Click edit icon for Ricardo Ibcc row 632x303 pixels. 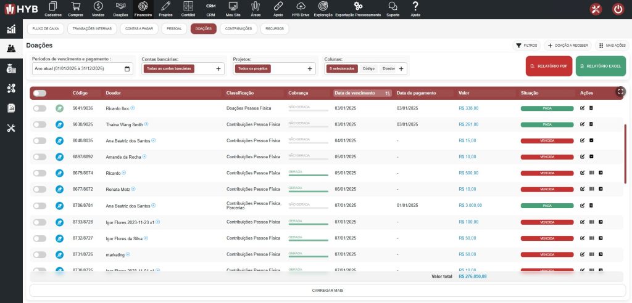[582, 108]
